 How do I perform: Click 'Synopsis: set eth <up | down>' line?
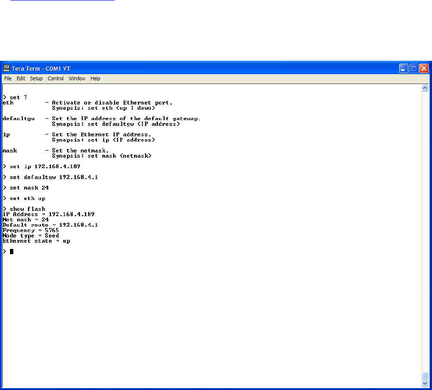click(104, 108)
